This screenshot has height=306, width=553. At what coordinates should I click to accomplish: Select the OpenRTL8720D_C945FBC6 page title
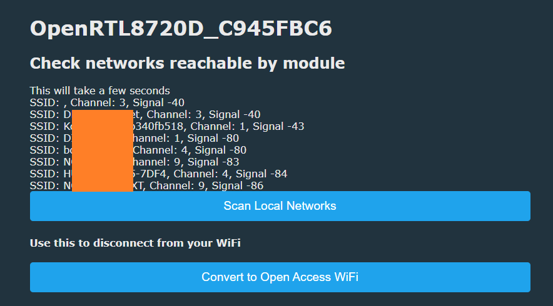pos(181,29)
